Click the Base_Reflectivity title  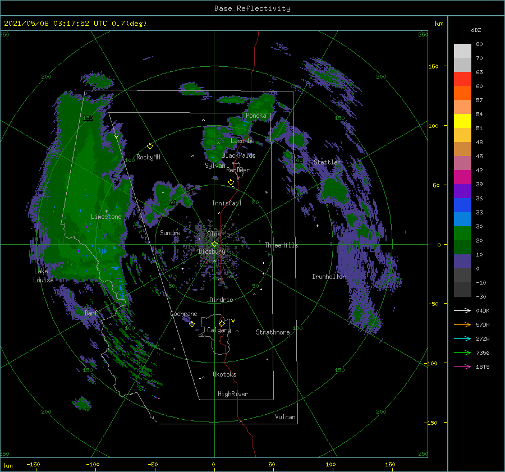[x=252, y=8]
